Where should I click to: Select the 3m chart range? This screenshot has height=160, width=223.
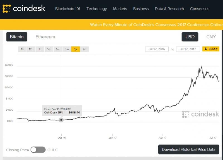(67, 49)
